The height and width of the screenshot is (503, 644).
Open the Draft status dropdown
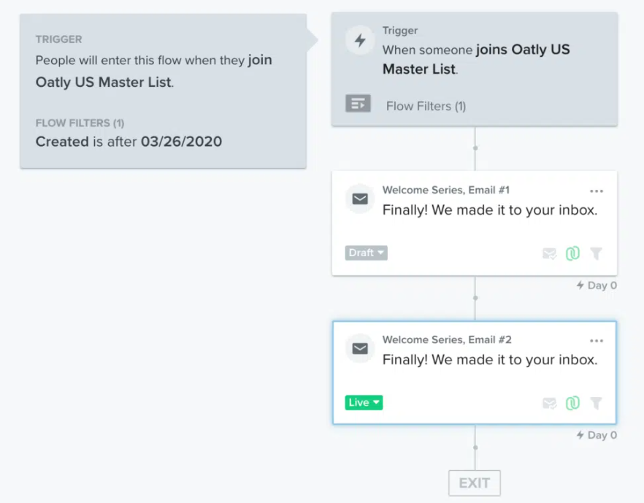pyautogui.click(x=366, y=253)
